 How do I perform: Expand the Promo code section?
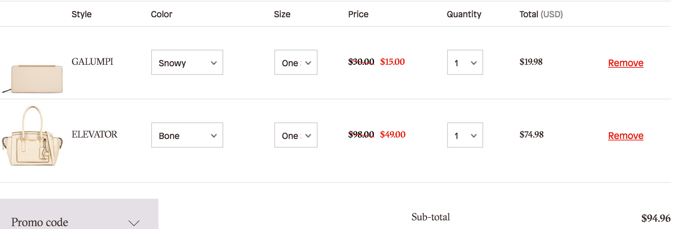pyautogui.click(x=40, y=222)
